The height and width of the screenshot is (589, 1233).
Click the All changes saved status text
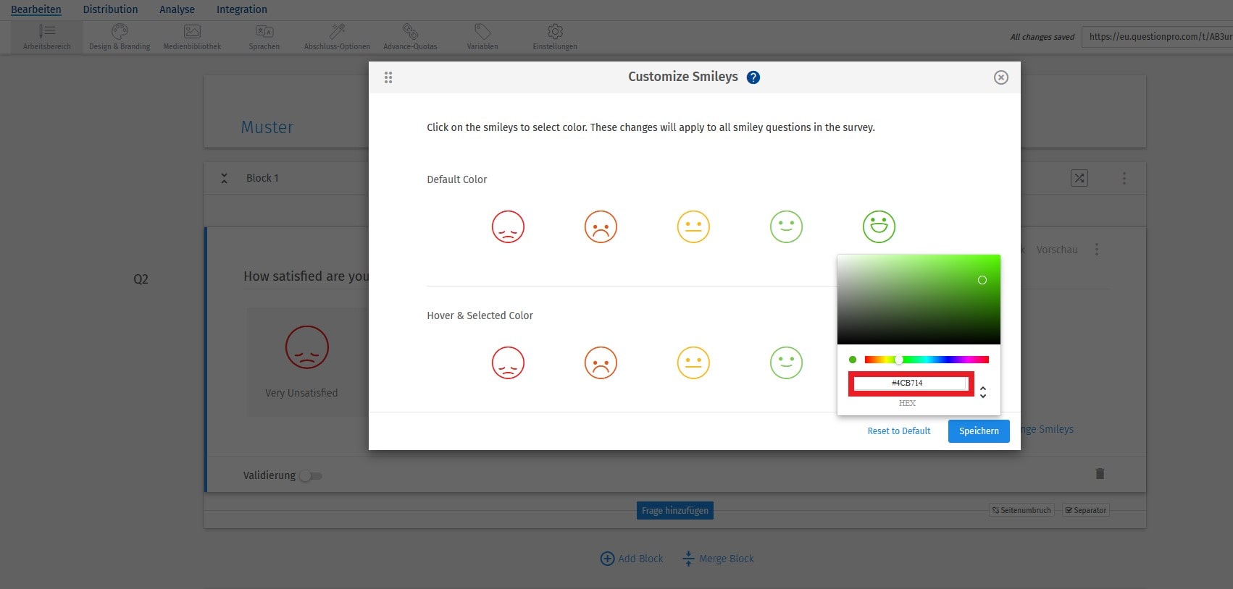pyautogui.click(x=1042, y=37)
